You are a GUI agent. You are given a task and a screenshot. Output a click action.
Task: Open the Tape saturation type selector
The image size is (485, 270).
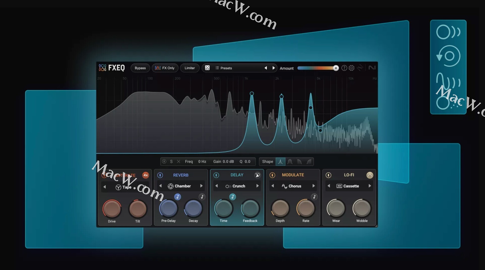pyautogui.click(x=124, y=187)
